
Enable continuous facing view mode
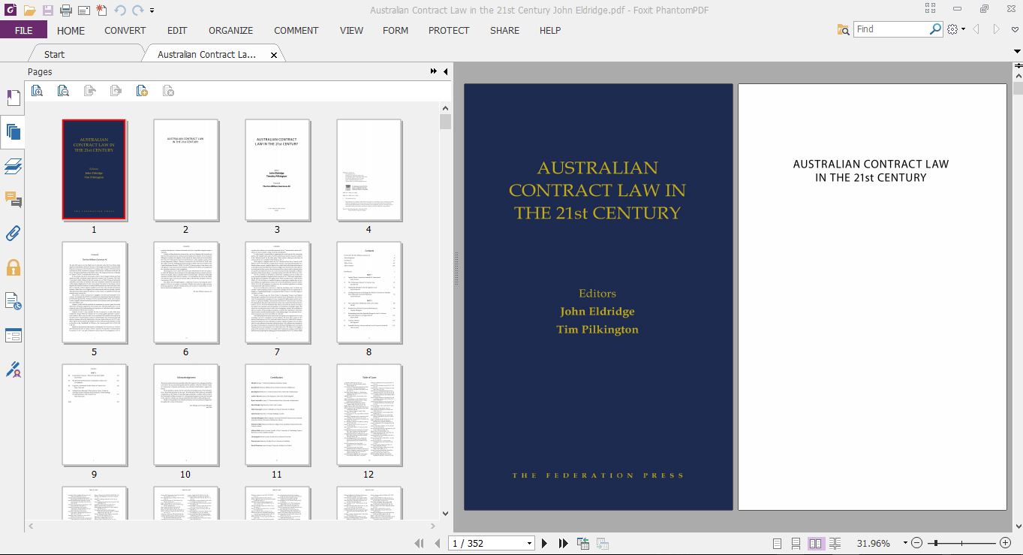coord(835,543)
